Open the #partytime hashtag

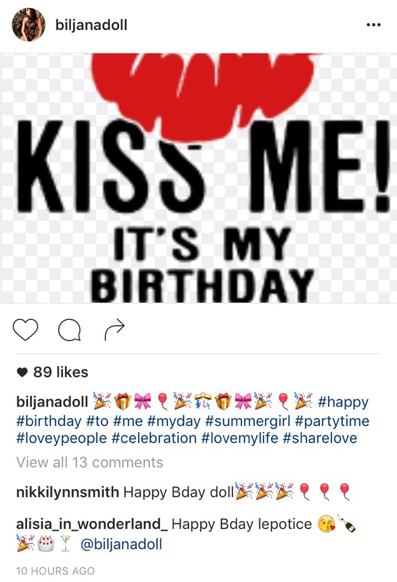[332, 421]
